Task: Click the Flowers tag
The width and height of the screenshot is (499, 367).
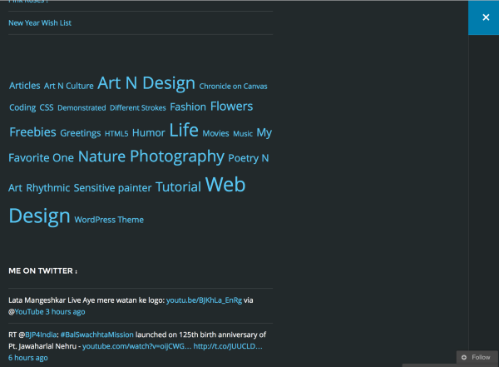Action: 231,107
